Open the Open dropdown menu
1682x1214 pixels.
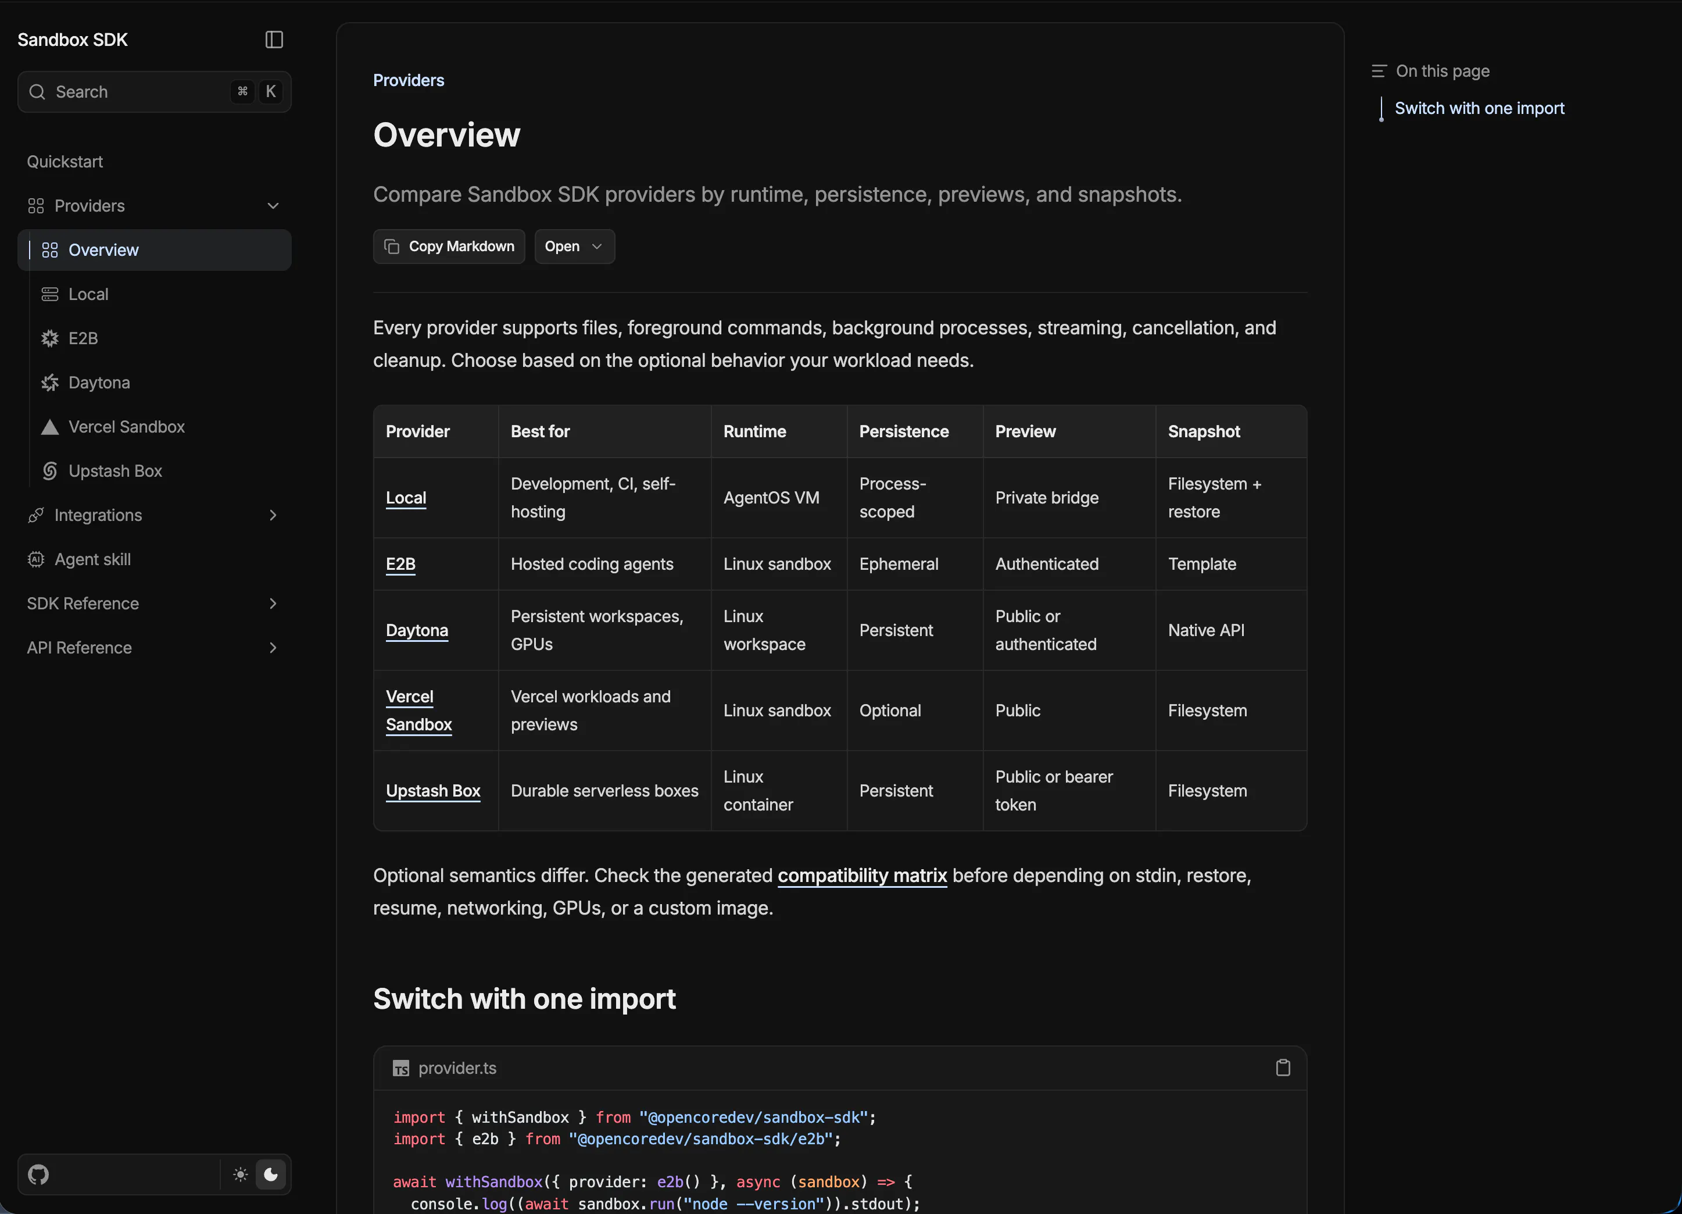[x=575, y=247]
